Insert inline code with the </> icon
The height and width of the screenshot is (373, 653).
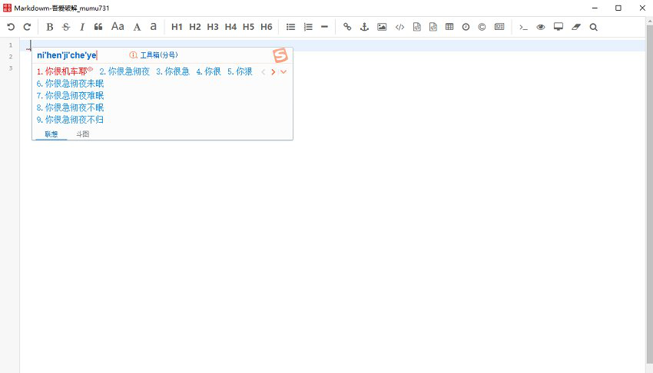pyautogui.click(x=399, y=27)
